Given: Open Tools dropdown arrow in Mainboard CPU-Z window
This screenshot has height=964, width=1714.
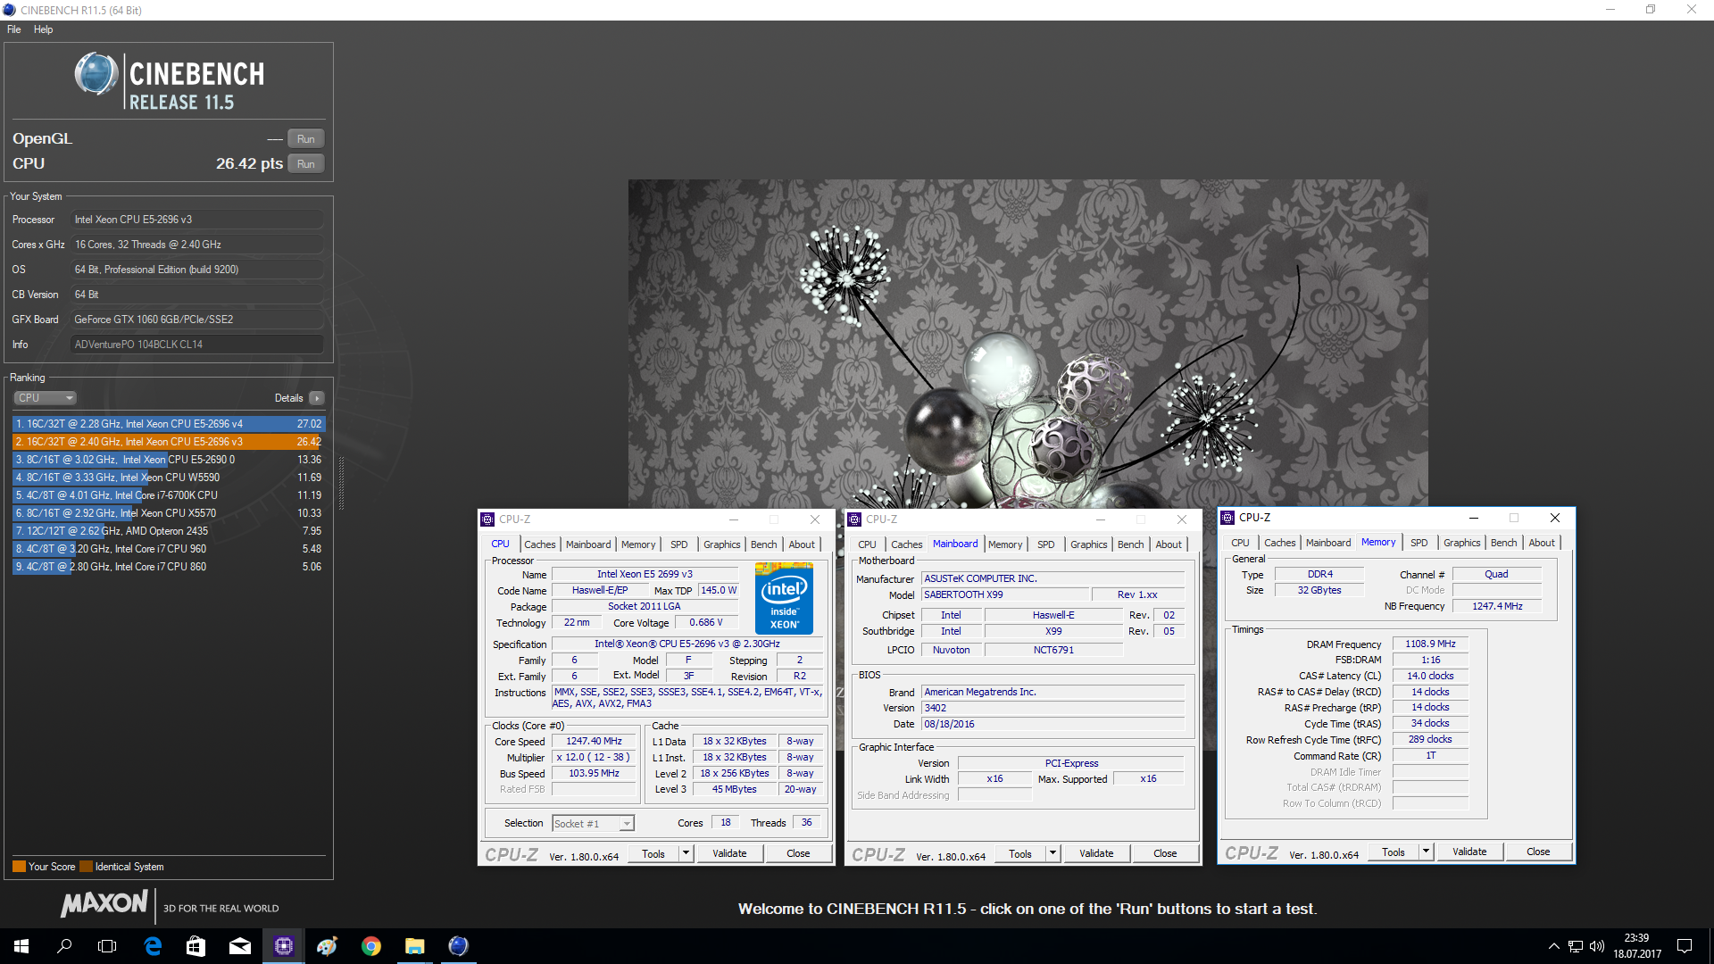Looking at the screenshot, I should [x=1053, y=854].
